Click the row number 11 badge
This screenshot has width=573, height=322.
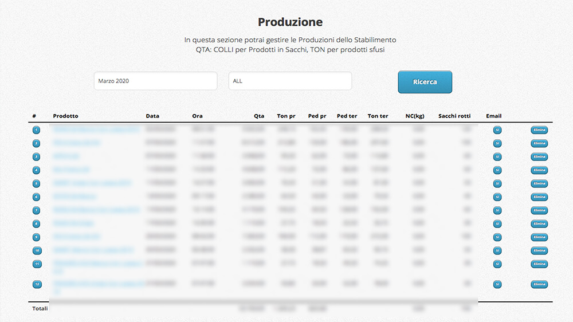(x=37, y=264)
